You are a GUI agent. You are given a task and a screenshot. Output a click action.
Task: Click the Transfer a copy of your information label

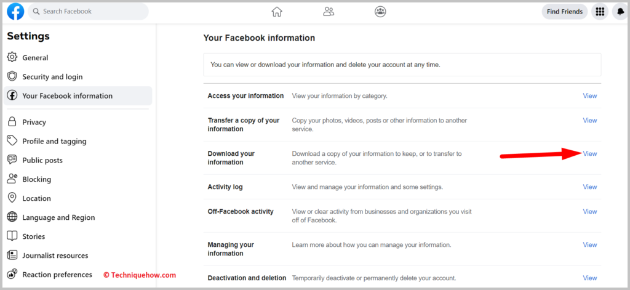tap(244, 125)
